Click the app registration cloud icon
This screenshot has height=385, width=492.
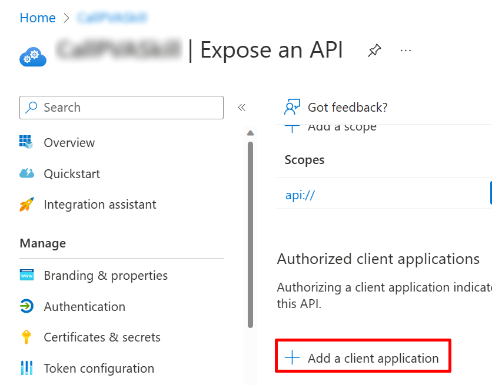[32, 56]
